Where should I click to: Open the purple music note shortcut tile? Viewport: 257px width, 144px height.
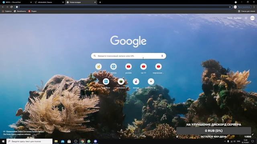pos(136,82)
